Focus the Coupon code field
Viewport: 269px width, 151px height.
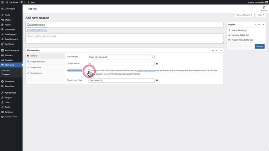pyautogui.click(x=124, y=25)
